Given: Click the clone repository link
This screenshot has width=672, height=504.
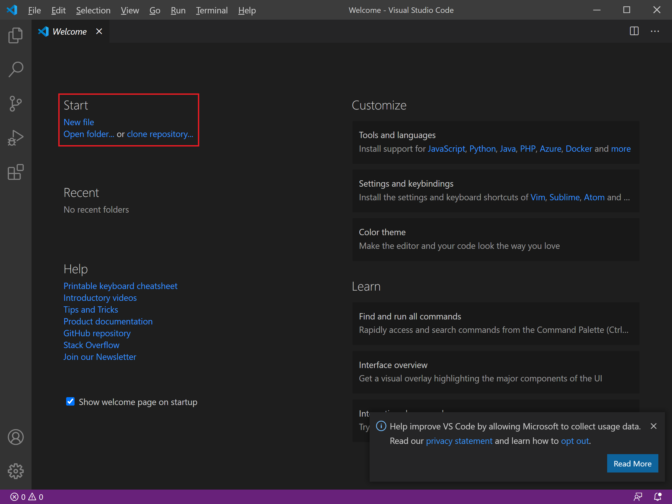Looking at the screenshot, I should click(x=160, y=134).
